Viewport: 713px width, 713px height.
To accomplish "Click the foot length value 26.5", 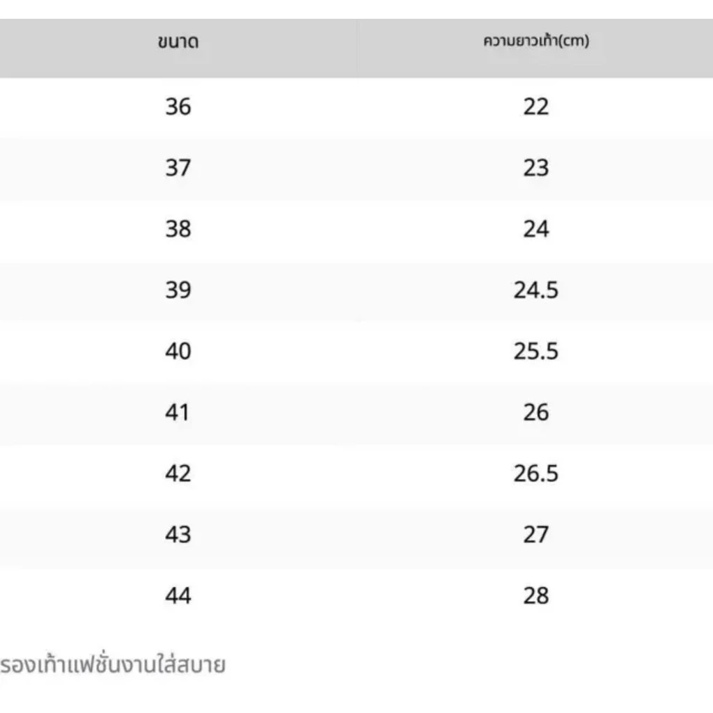I will pos(536,473).
